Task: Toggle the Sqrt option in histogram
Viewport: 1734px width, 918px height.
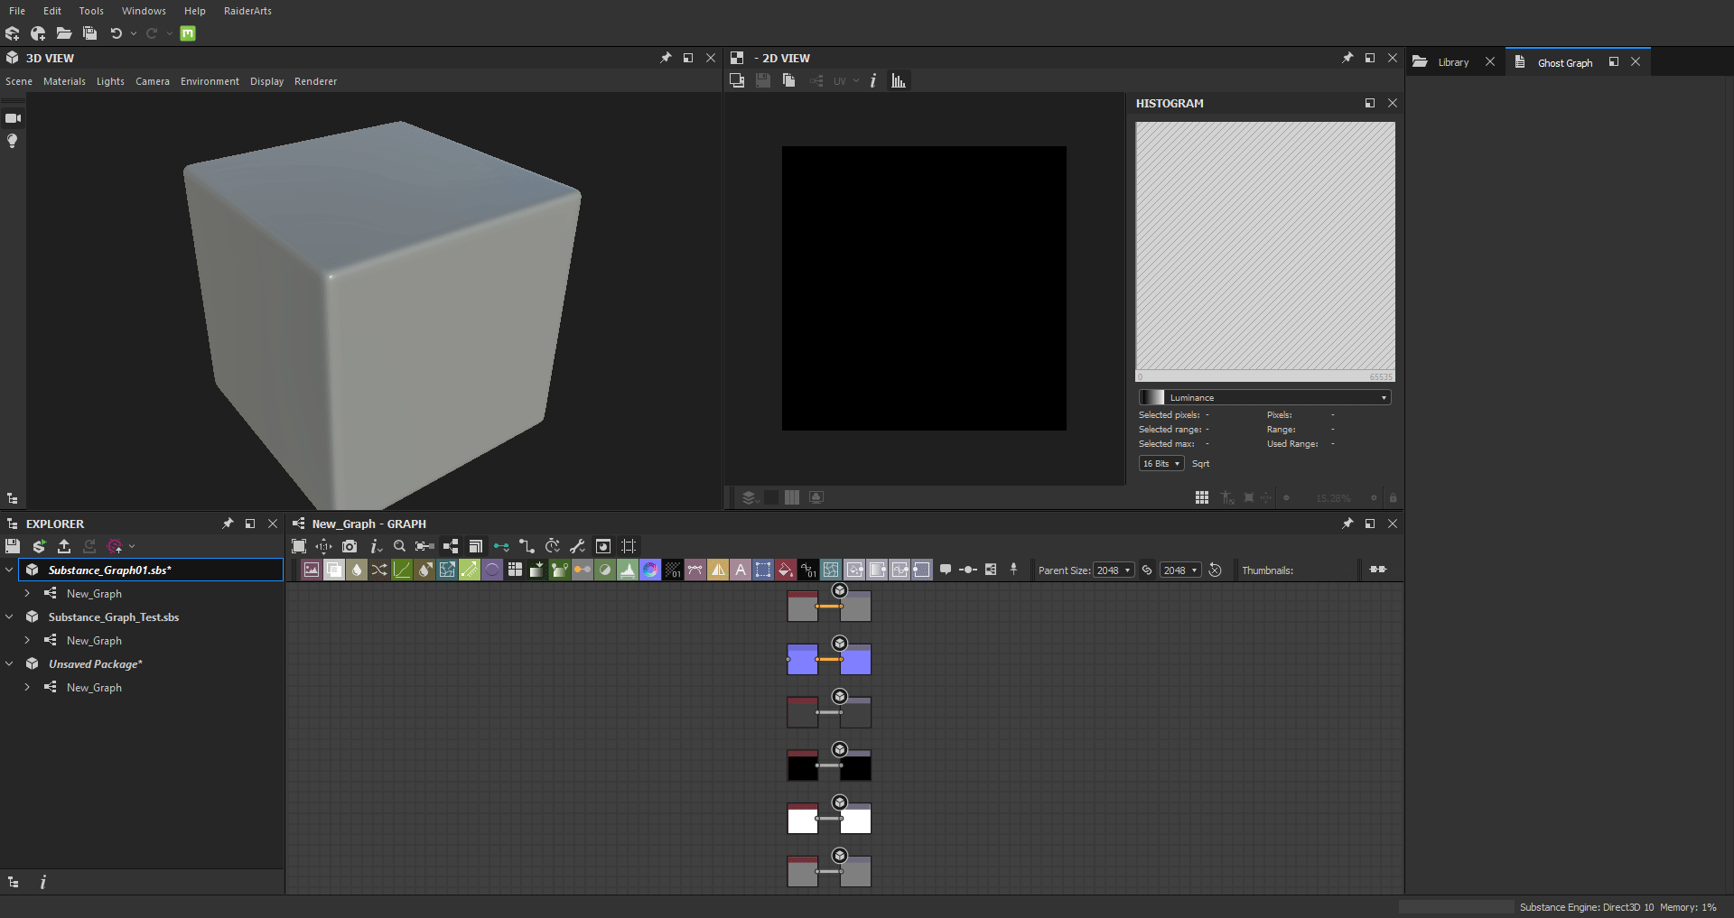Action: click(x=1200, y=464)
